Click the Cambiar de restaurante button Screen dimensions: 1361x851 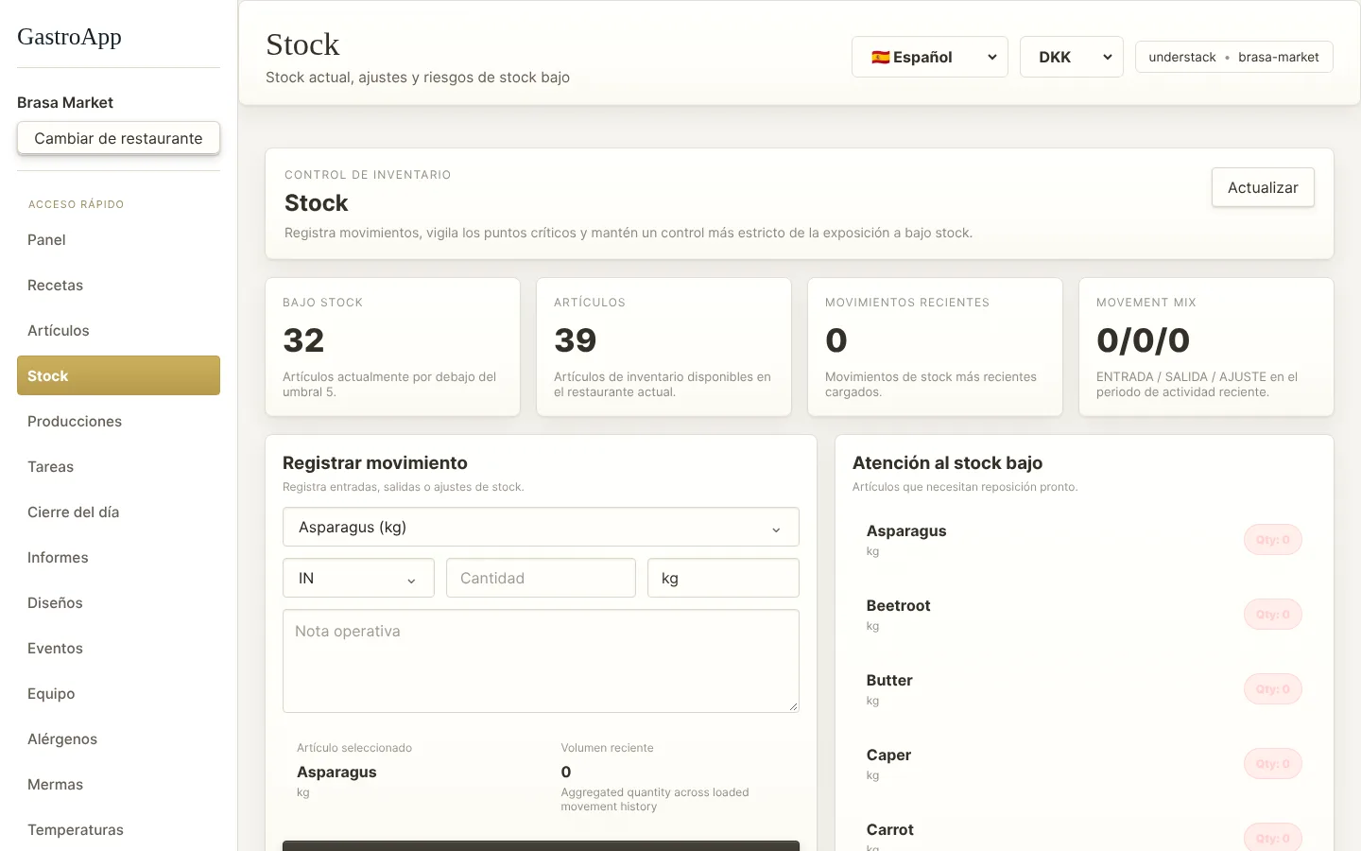118,138
